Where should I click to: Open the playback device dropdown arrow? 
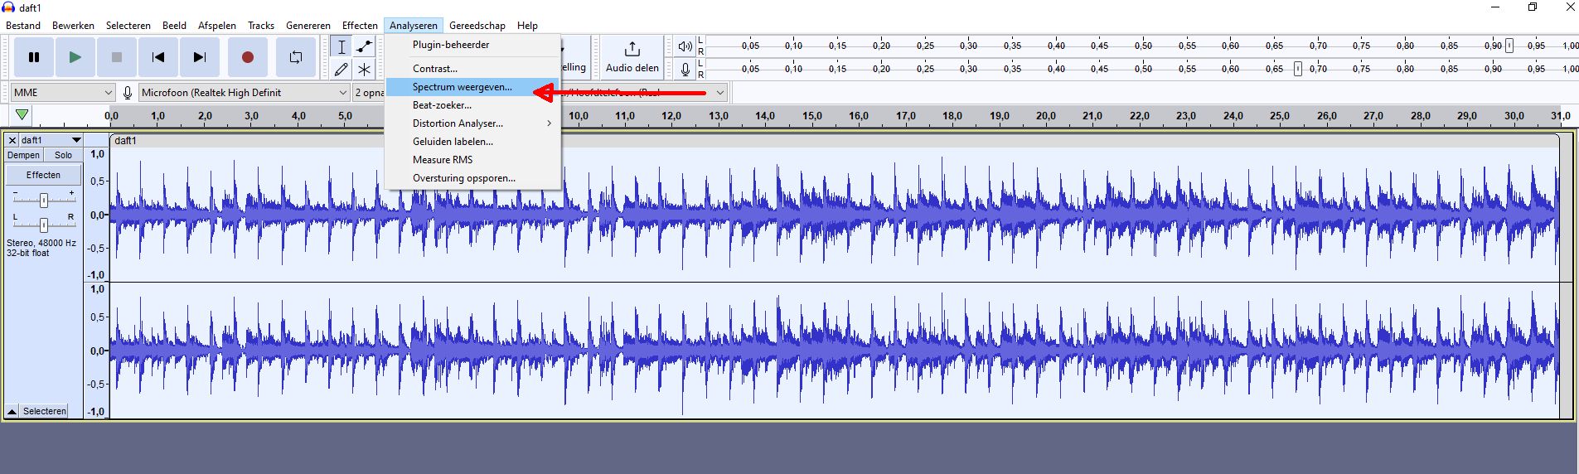(719, 93)
